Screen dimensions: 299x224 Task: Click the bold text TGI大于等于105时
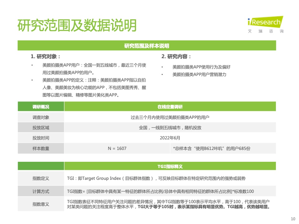click(155, 207)
